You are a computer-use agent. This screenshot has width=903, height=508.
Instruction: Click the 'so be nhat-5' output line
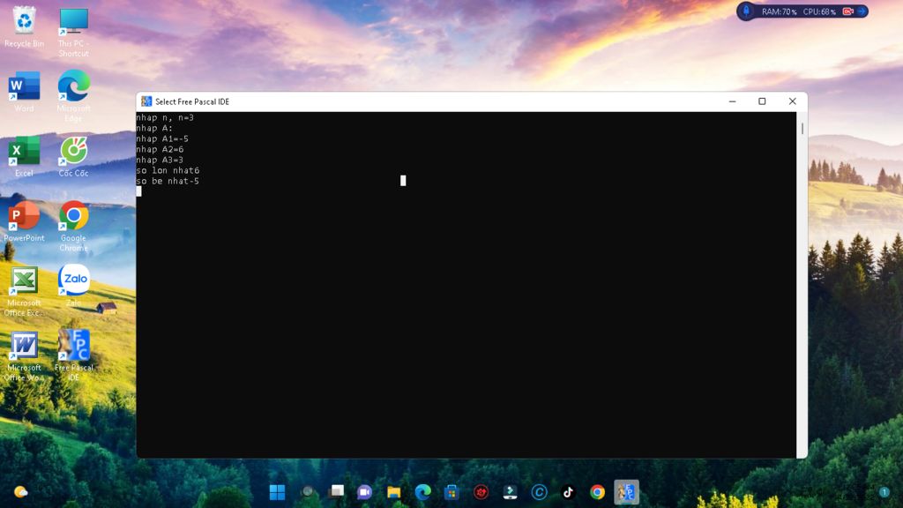coord(168,181)
